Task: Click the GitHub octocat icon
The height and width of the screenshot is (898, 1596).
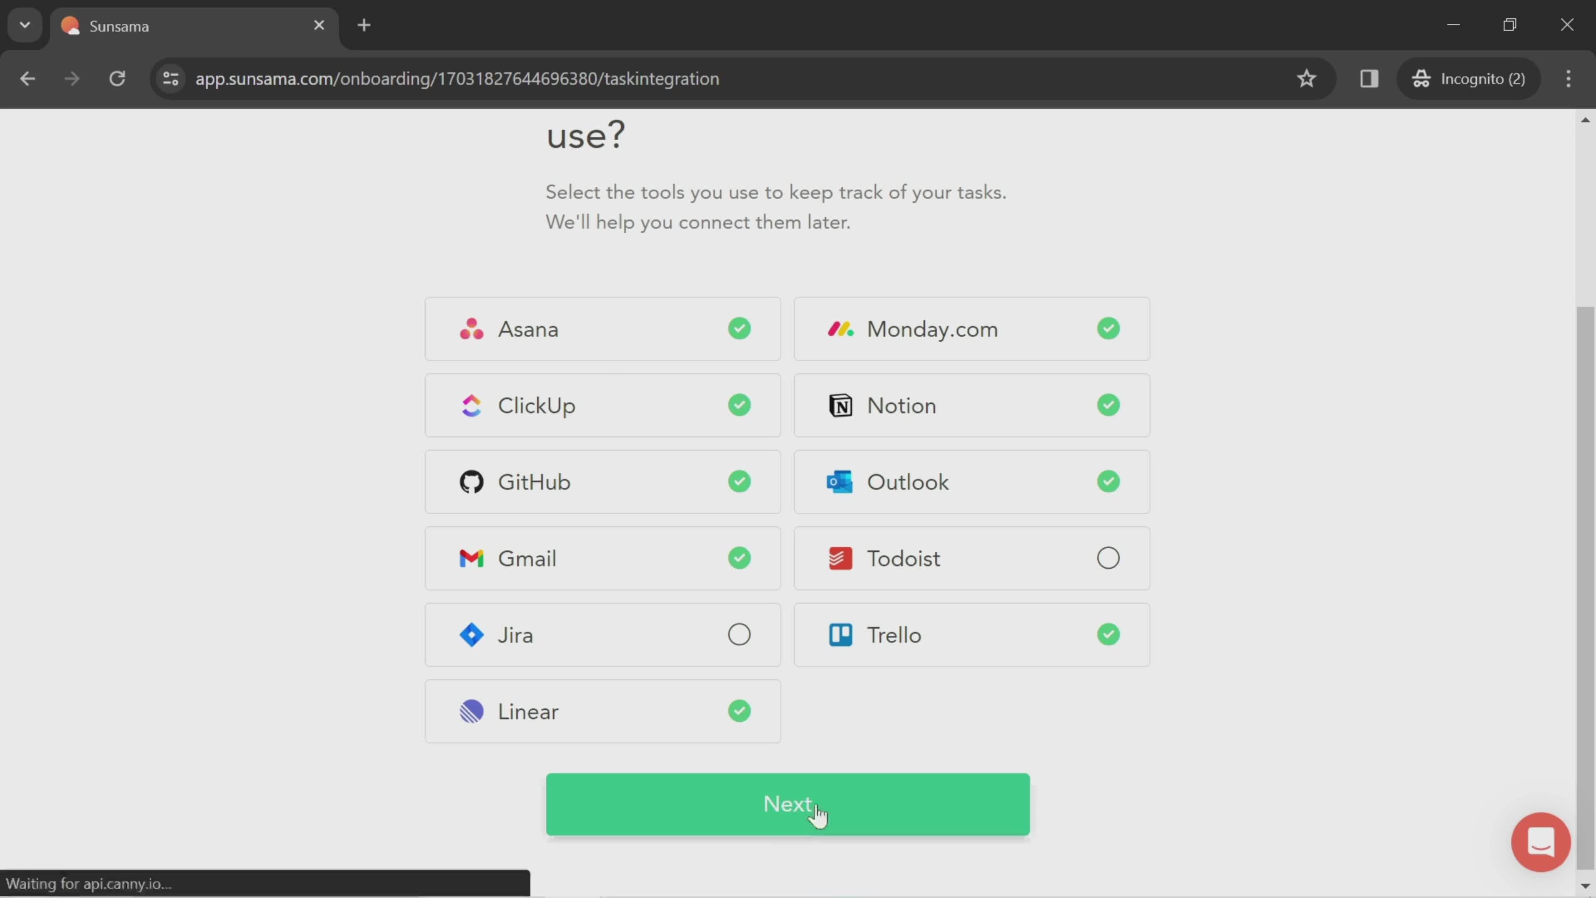Action: coord(471,482)
